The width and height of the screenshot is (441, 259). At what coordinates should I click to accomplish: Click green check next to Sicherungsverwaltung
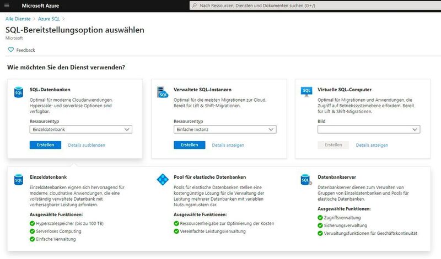[x=320, y=225]
